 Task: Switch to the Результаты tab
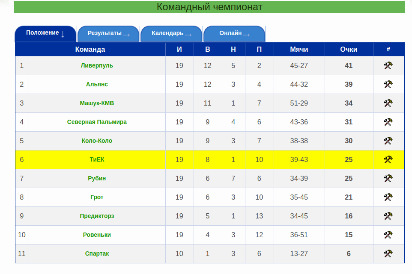[x=108, y=33]
